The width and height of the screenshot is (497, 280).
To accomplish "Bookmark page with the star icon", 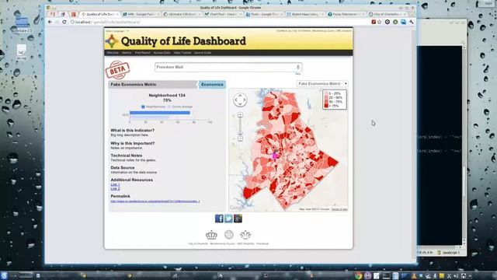I will [380, 22].
